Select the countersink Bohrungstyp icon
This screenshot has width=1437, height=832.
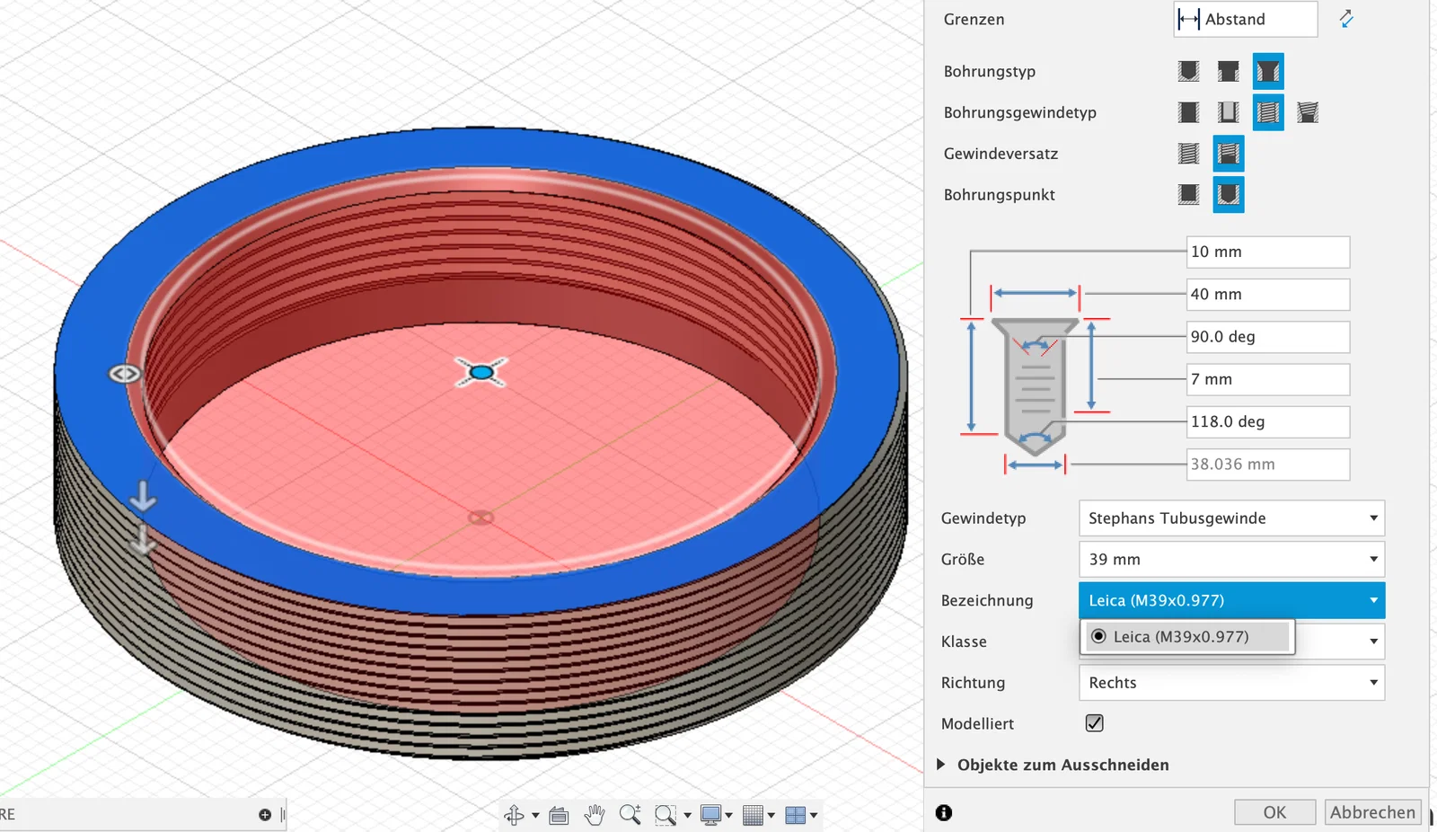pos(1268,71)
